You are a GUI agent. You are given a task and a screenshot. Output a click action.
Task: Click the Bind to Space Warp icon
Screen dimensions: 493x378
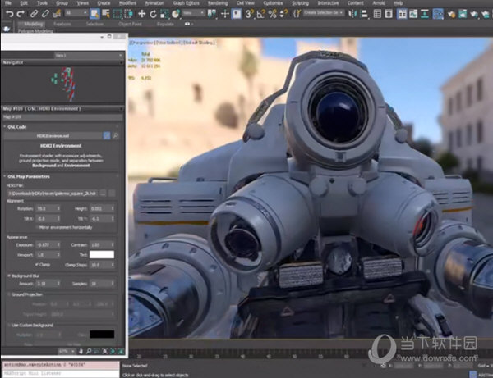click(x=57, y=14)
